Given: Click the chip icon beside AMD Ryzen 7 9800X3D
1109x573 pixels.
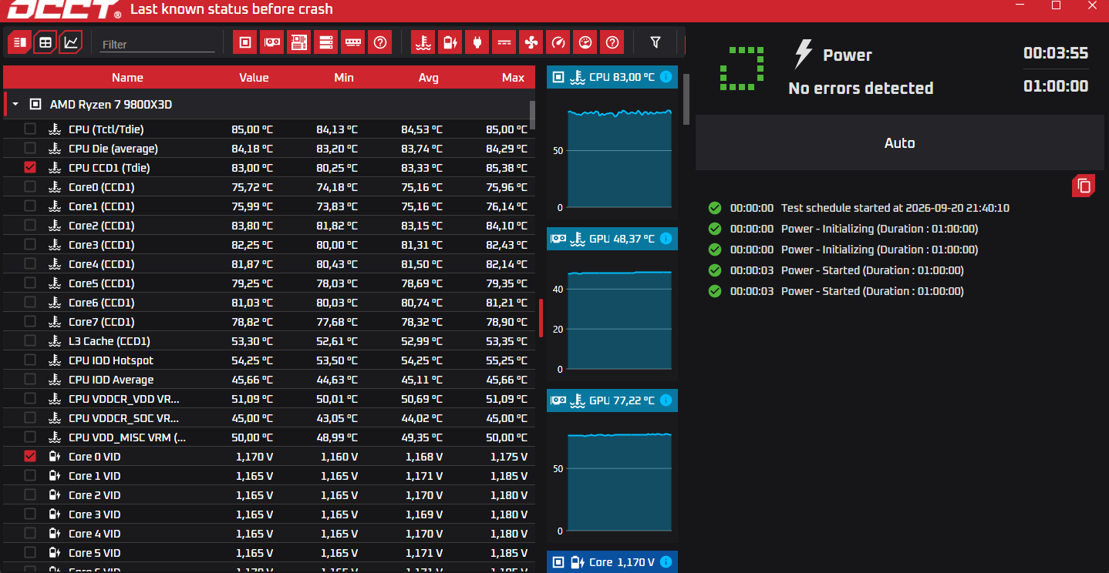Looking at the screenshot, I should pyautogui.click(x=35, y=104).
